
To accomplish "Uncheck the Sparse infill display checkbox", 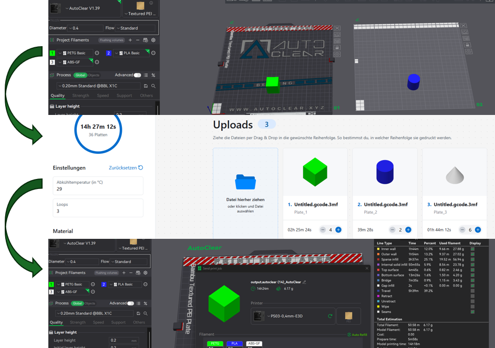I will pyautogui.click(x=472, y=259).
